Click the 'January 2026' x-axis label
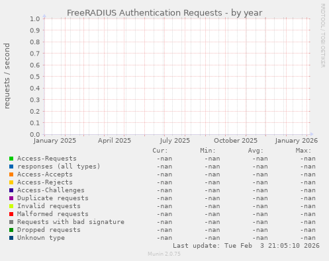The width and height of the screenshot is (329, 261). point(297,141)
